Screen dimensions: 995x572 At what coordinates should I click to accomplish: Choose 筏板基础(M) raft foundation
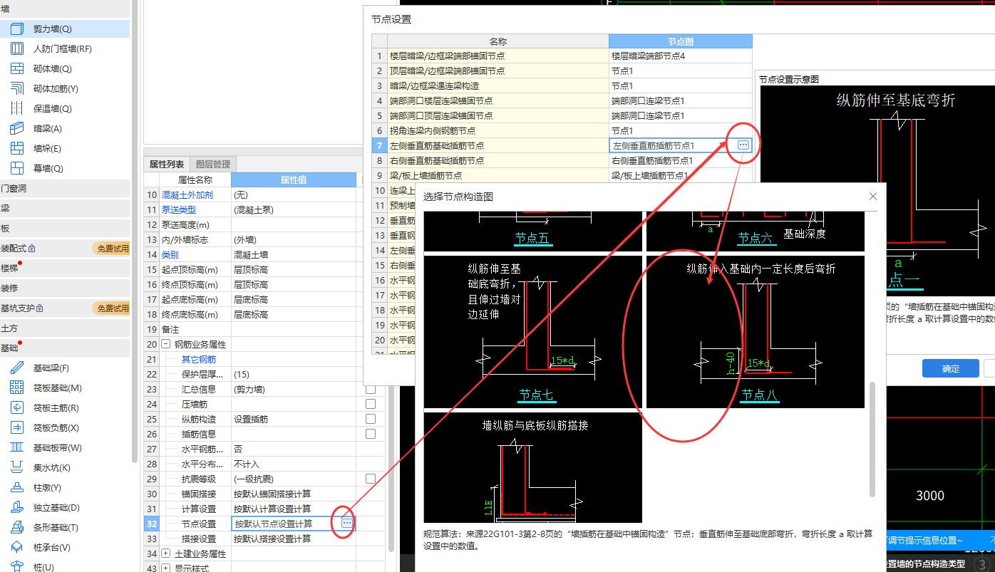(64, 388)
